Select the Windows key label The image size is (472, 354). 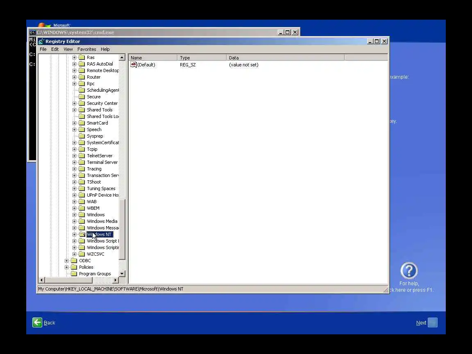pyautogui.click(x=96, y=215)
